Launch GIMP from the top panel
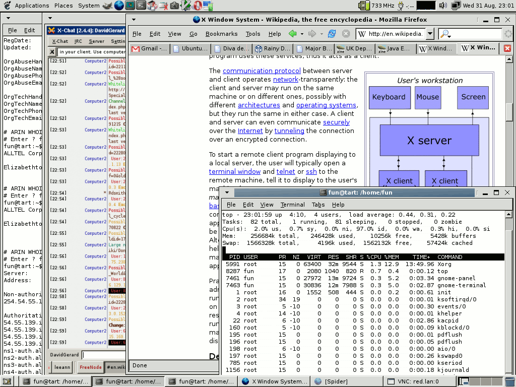This screenshot has height=387, width=516. coord(107,6)
